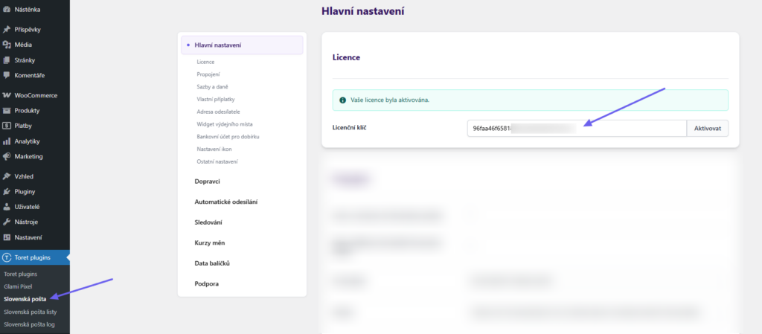Viewport: 762px width, 334px height.
Task: Jump to Adresa odesílatele subsection
Action: [x=219, y=112]
